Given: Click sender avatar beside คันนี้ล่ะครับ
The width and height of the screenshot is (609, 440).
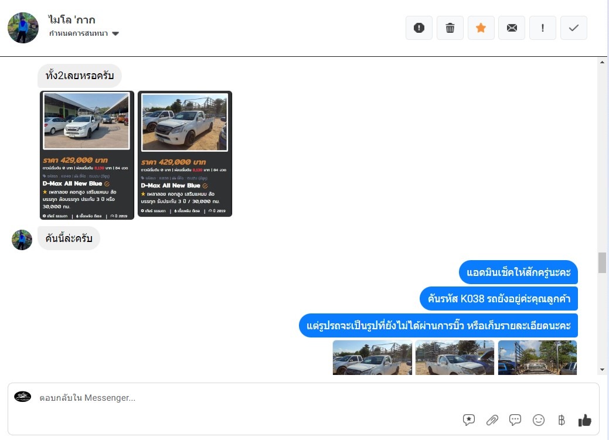Looking at the screenshot, I should click(22, 240).
